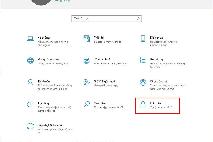213x142 pixels.
Task: Click the Cập nhật & Bảo mật sync icon
Action: coord(30,126)
